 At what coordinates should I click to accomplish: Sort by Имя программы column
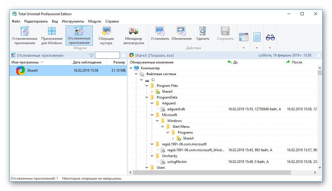click(x=40, y=62)
